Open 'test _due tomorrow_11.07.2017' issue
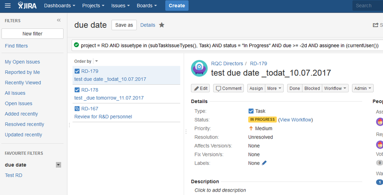383x195 pixels. pos(109,98)
